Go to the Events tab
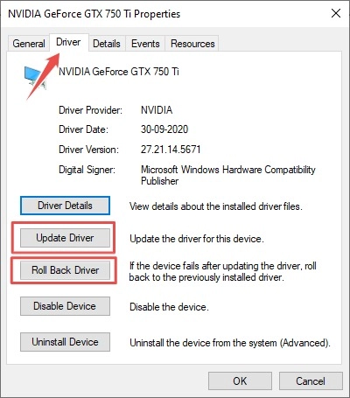 click(x=145, y=44)
